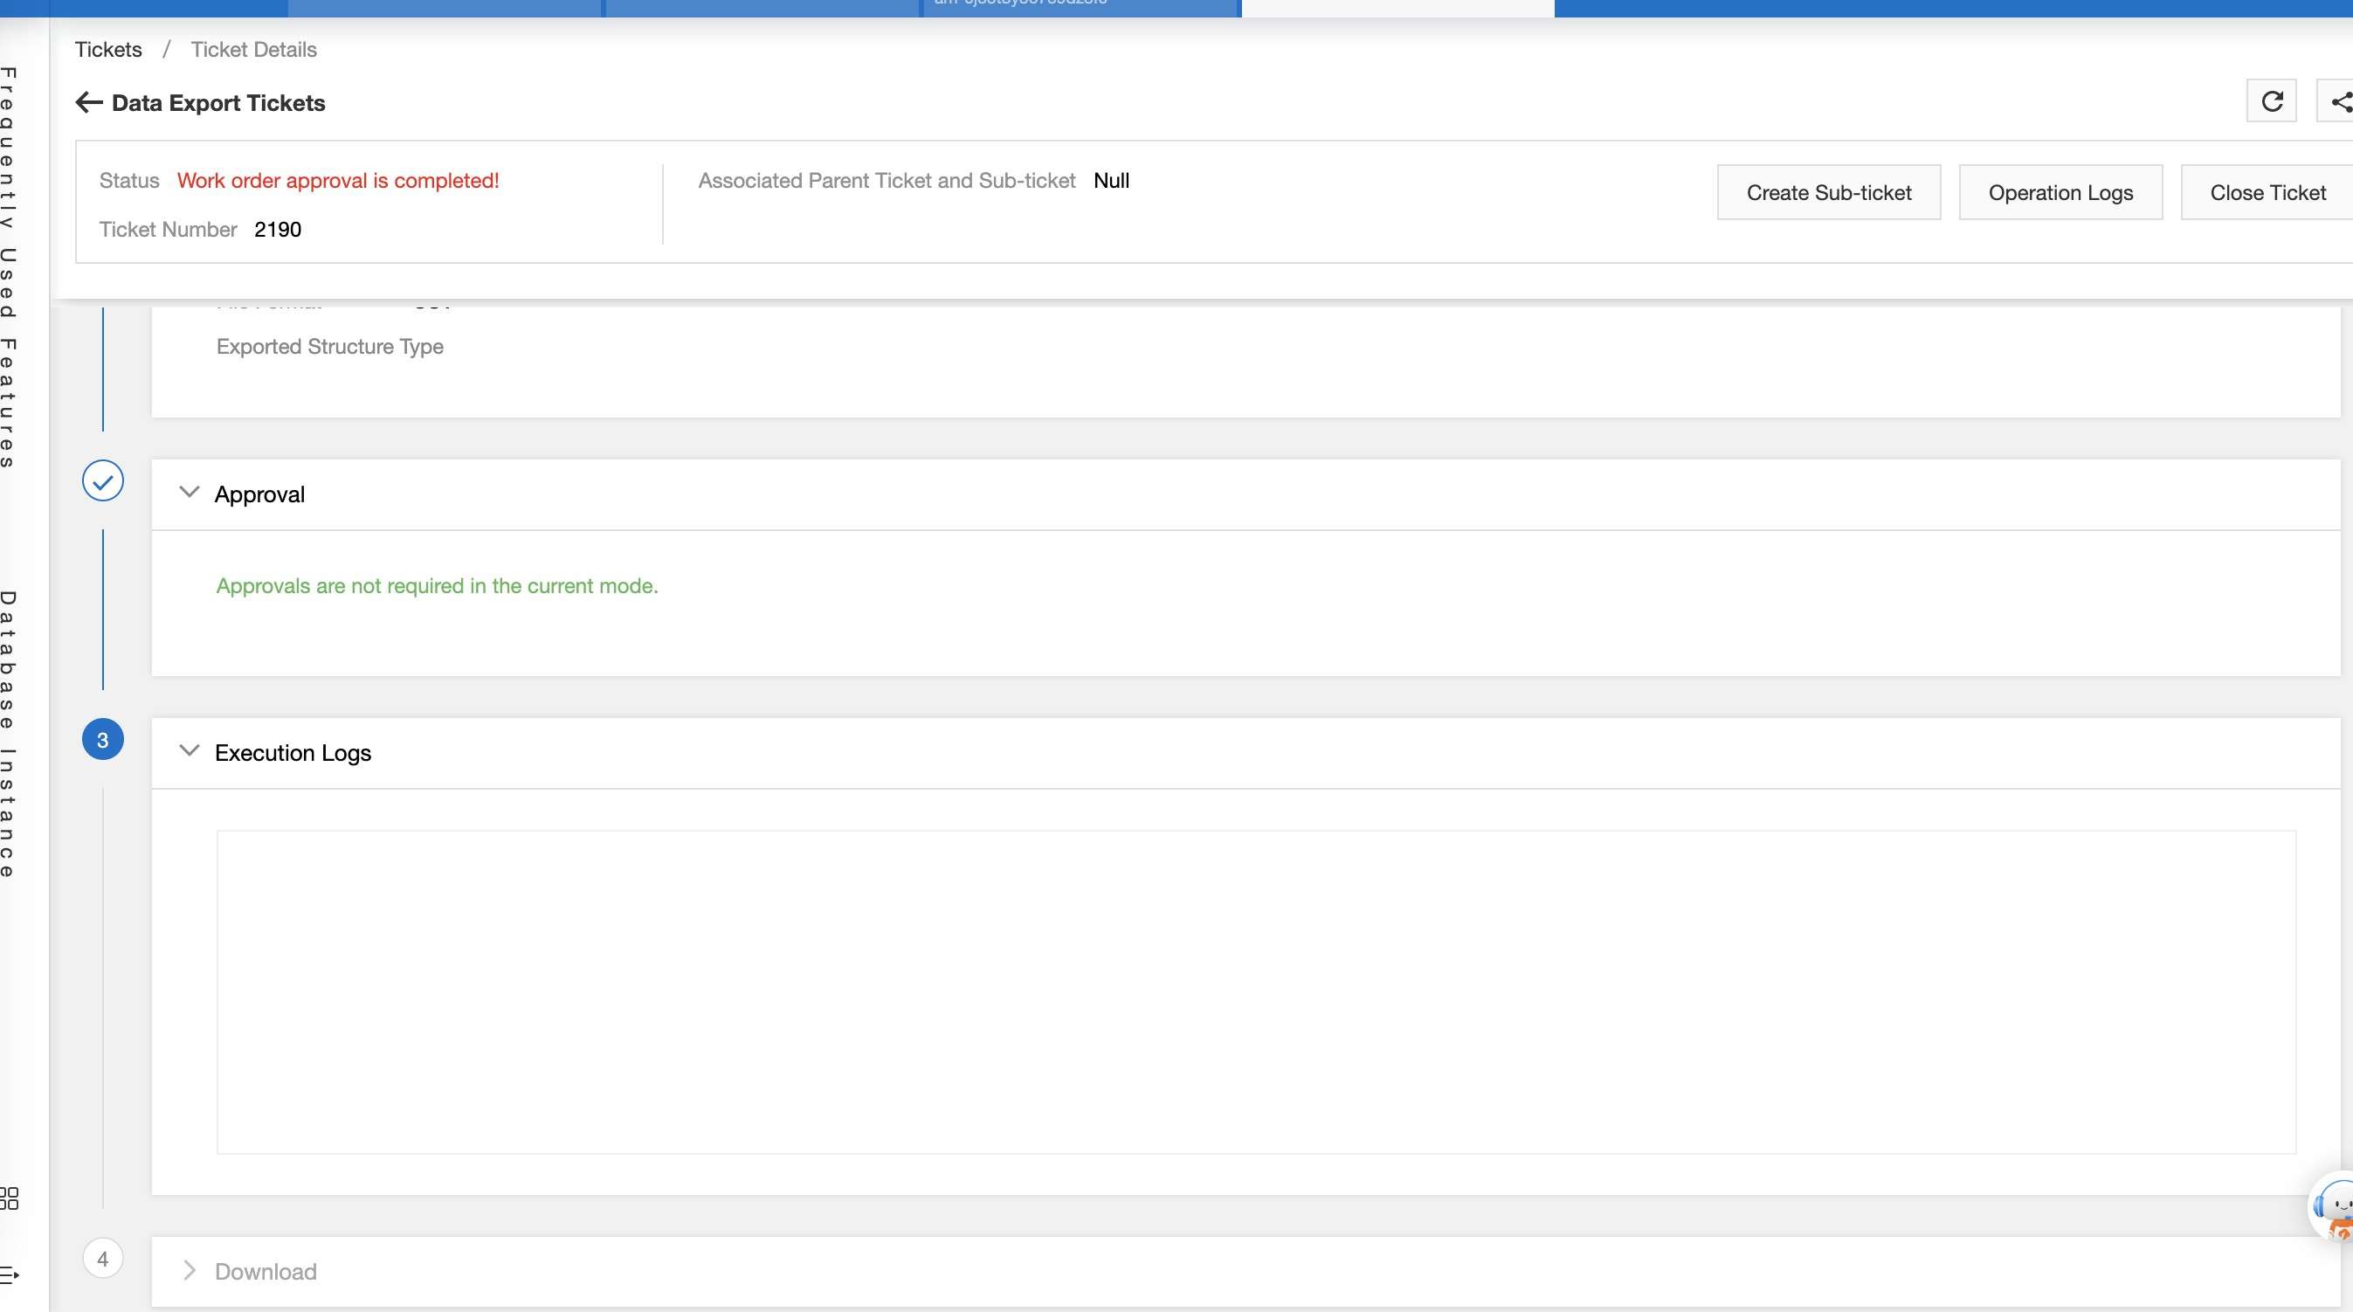
Task: Expand the Download section
Action: pos(189,1270)
